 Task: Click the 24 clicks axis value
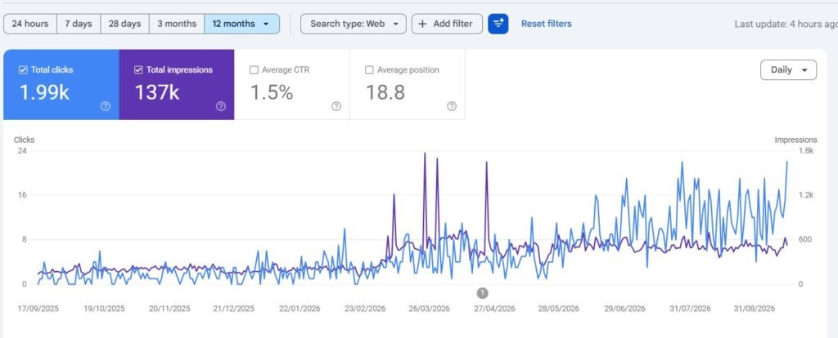[22, 151]
